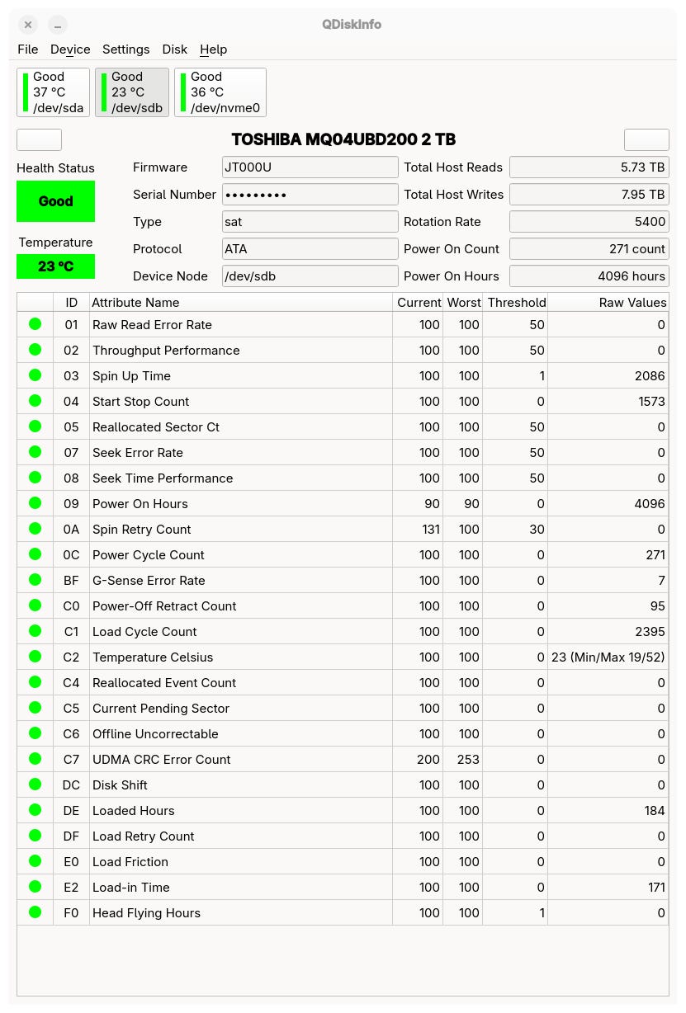Click the blank button left of disk title
686x1013 pixels.
click(39, 139)
